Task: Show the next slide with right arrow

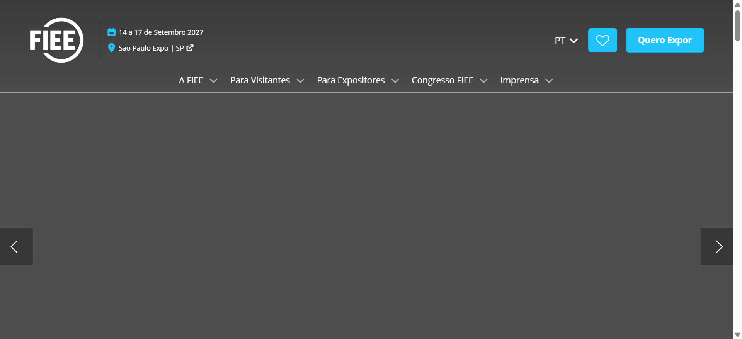Action: click(717, 247)
